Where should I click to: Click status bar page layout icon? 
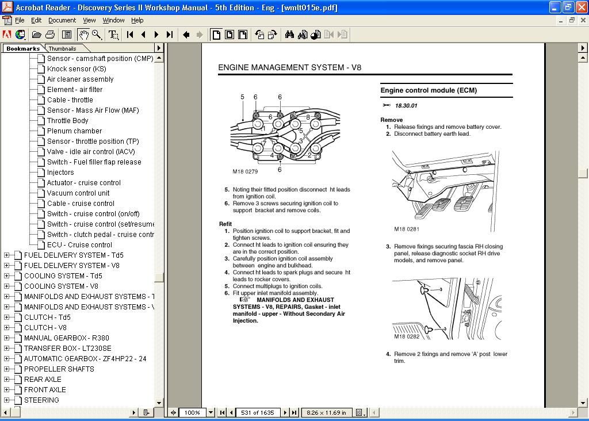click(x=360, y=412)
